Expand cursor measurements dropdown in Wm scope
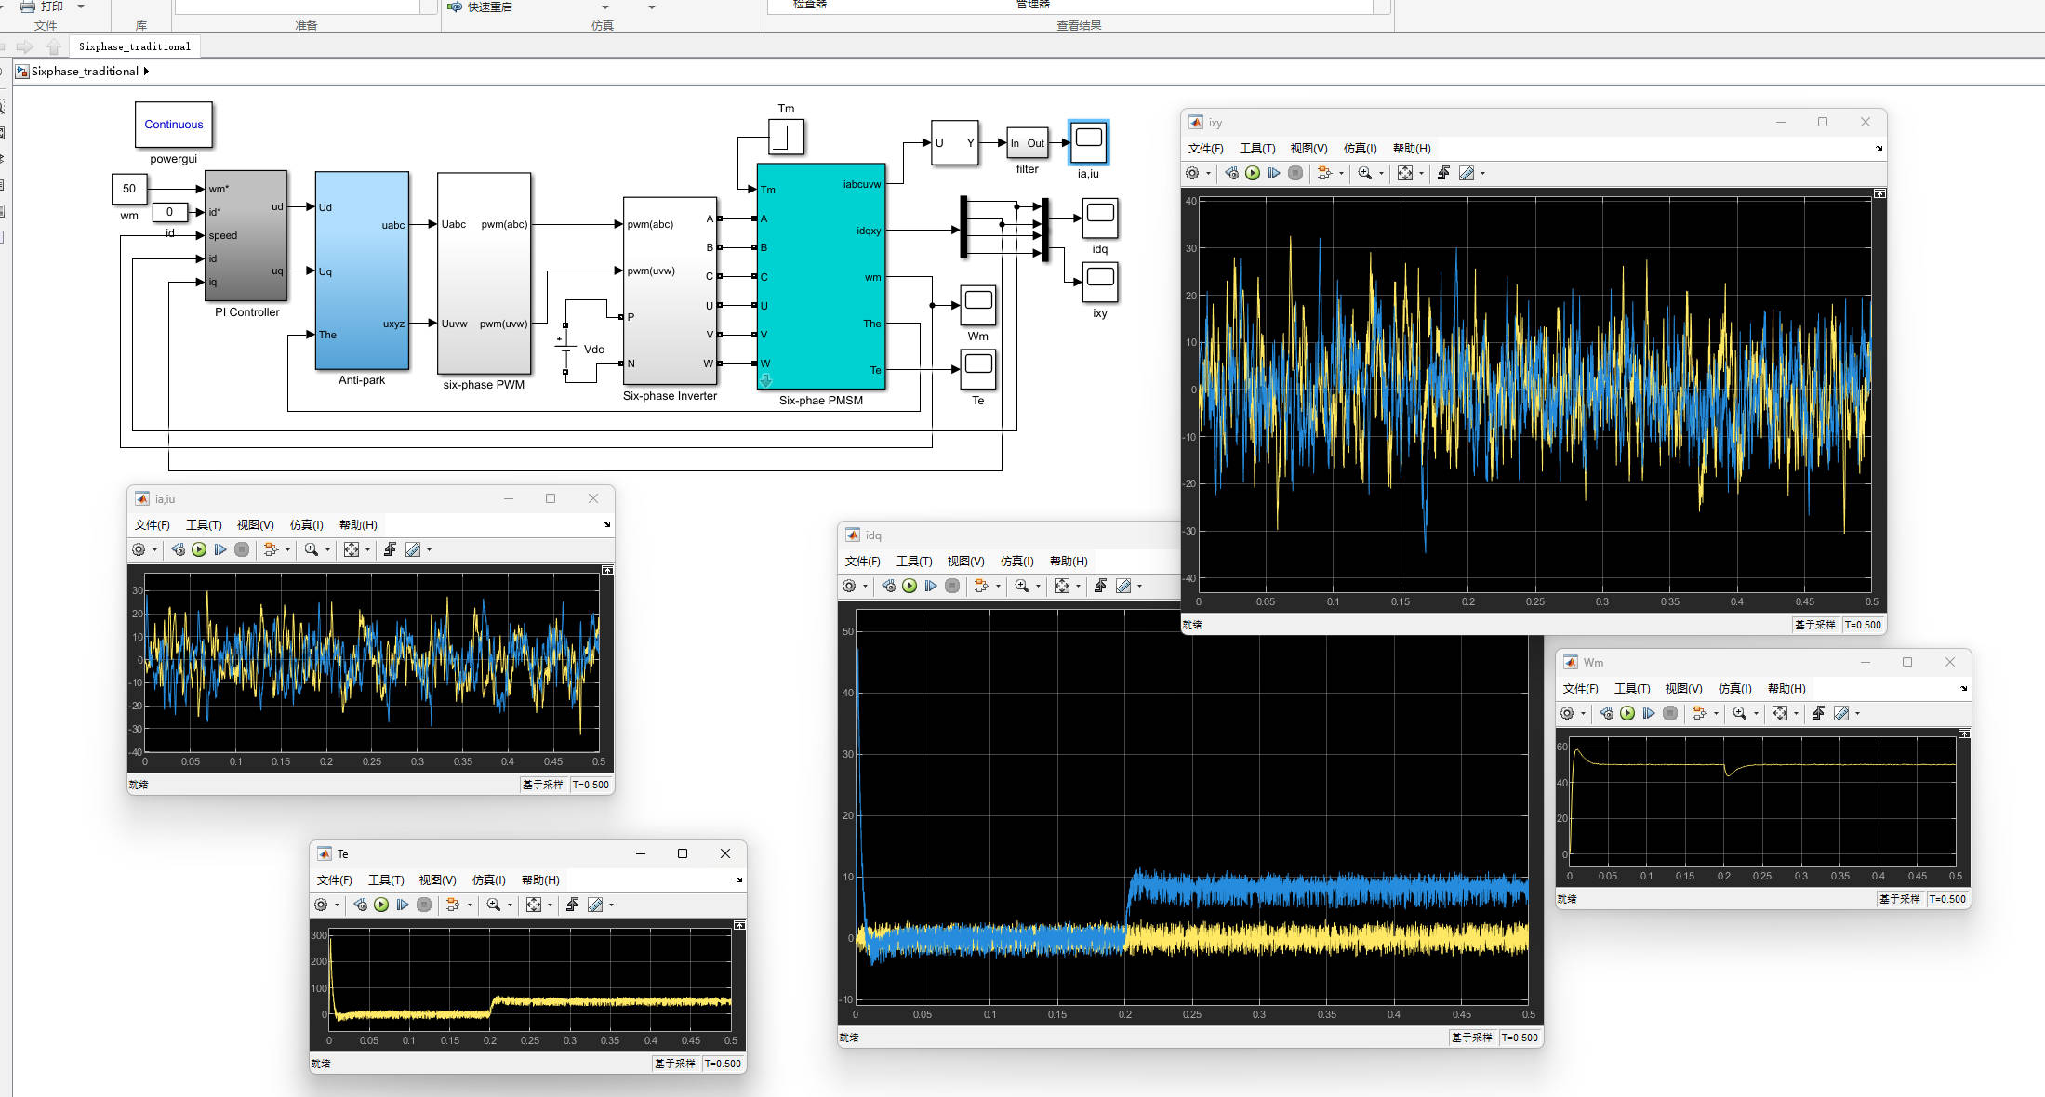 click(x=1857, y=713)
